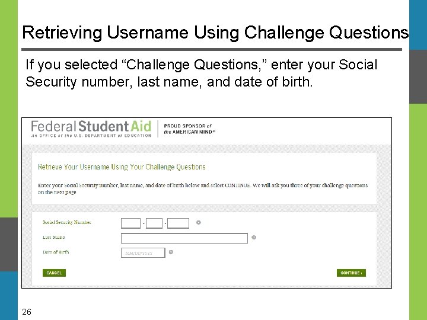Click the Date of Birth MM/DD/YYYY field
Viewport: 427px width, 320px height.
coord(142,253)
